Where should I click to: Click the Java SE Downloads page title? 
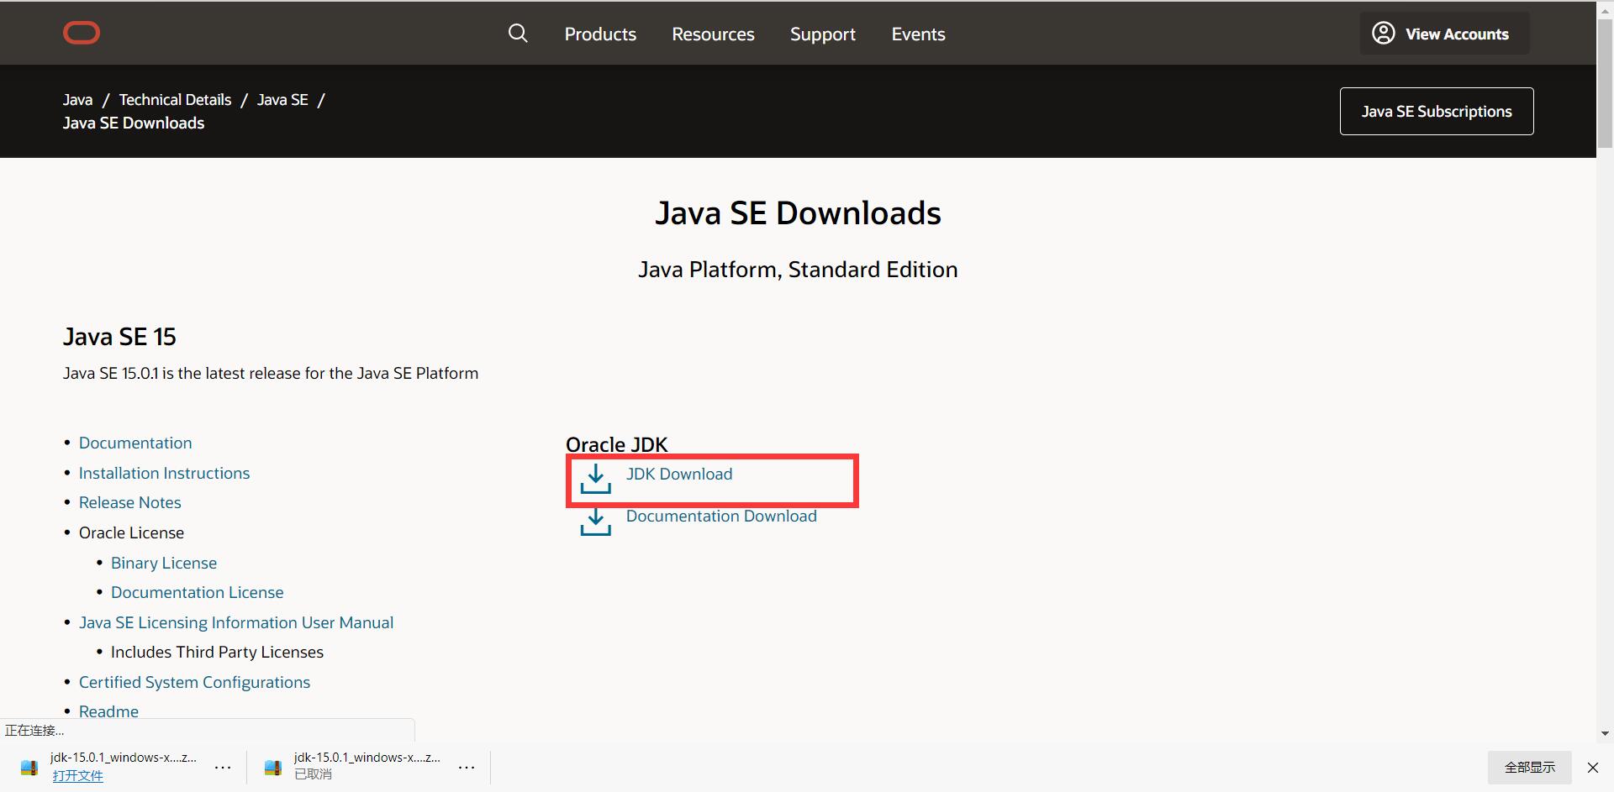798,212
